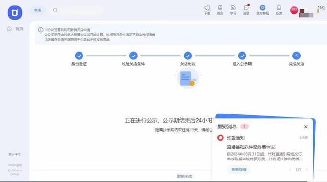Open the 消息 messages icon

coord(246,10)
